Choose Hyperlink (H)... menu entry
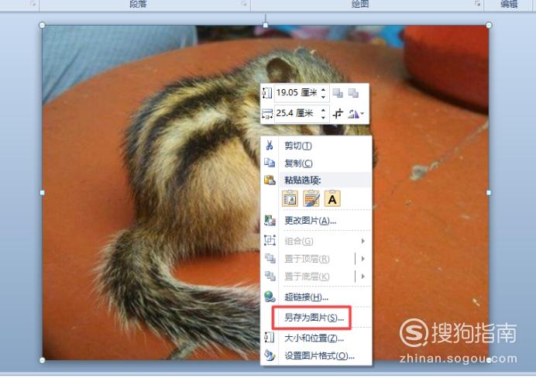Screen dimensions: 536x385 306,297
